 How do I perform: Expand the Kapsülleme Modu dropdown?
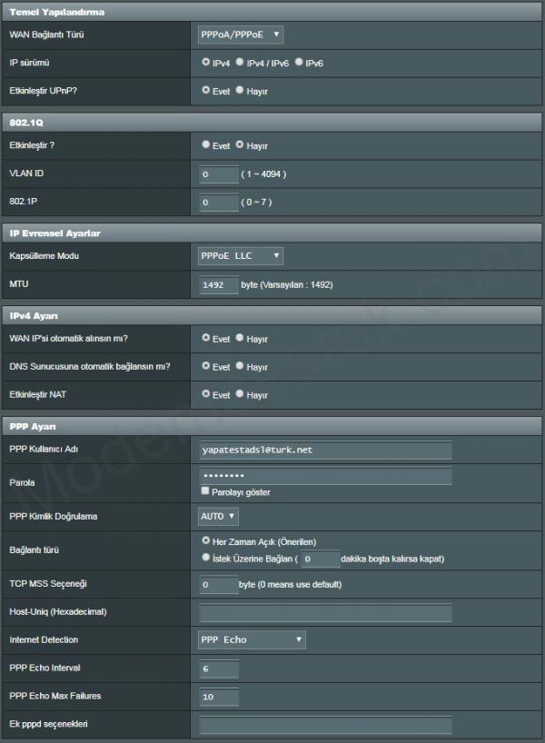241,256
